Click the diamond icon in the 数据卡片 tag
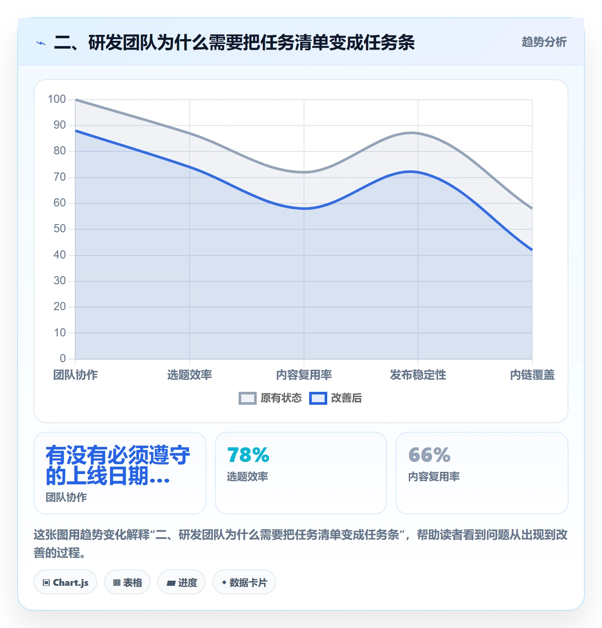Viewport: 602px width, 628px height. [224, 582]
